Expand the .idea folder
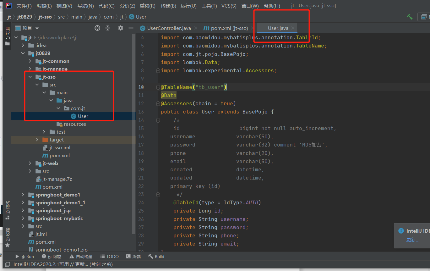 23,46
